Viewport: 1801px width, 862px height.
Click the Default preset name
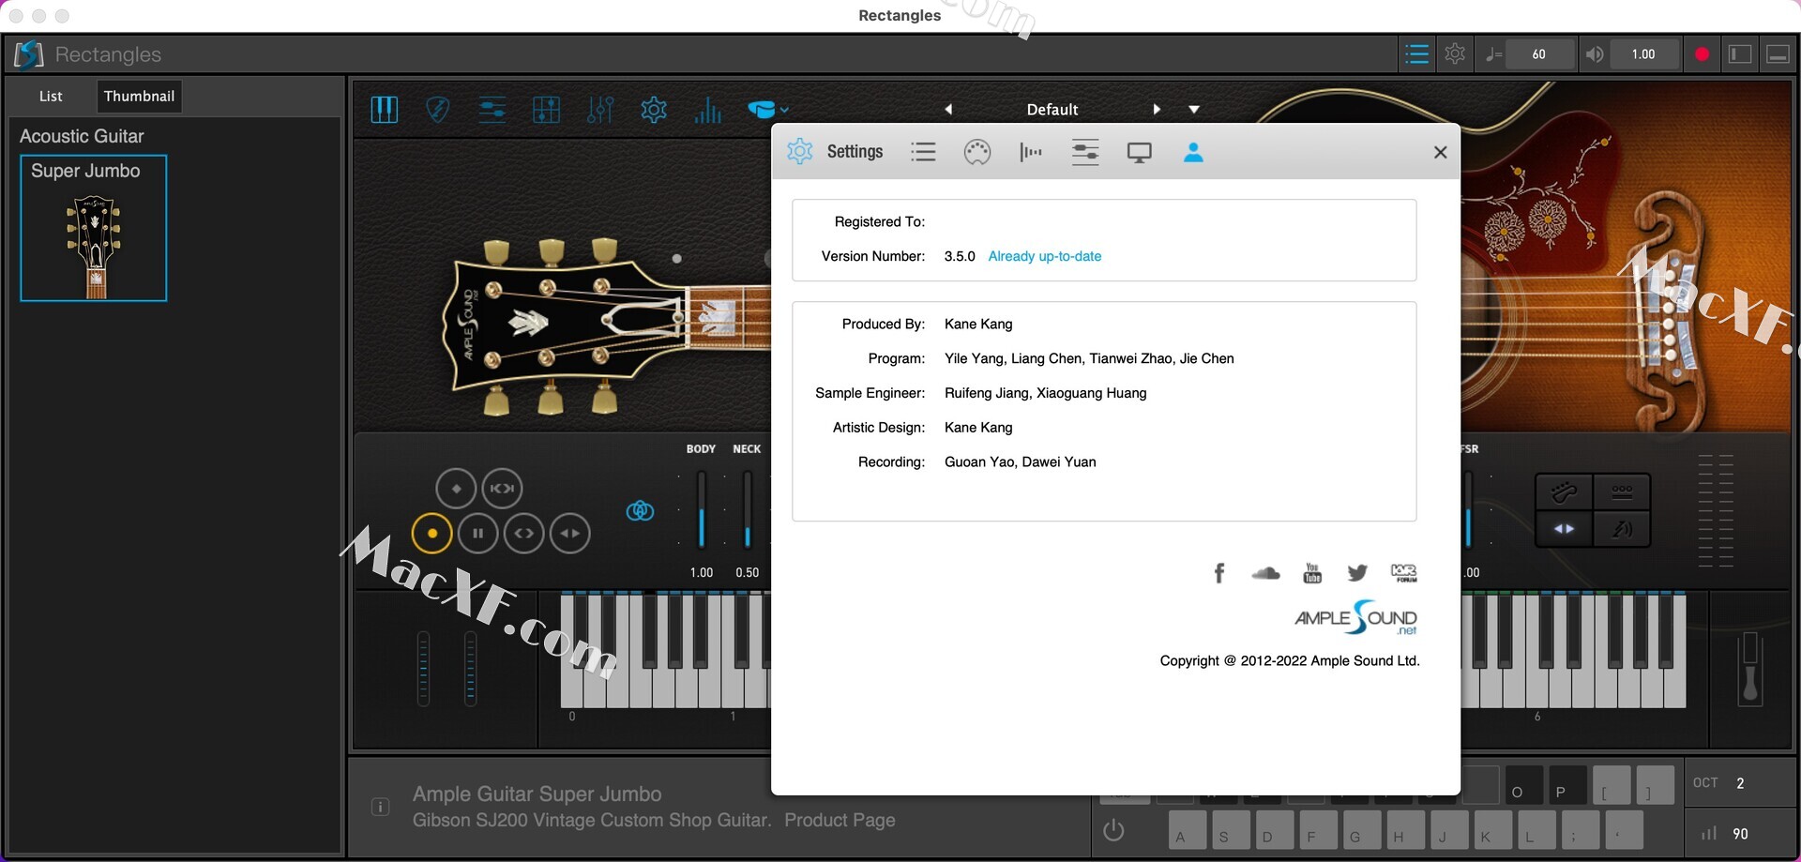point(1052,109)
